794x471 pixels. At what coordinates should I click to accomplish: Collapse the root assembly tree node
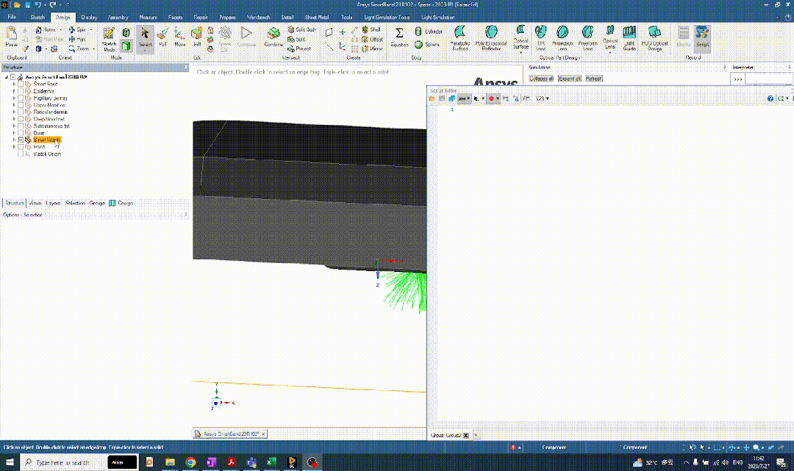coord(7,77)
